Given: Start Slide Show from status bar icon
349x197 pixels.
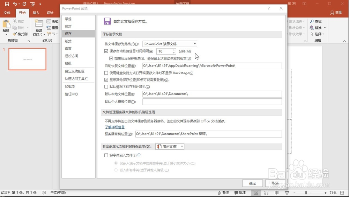Looking at the screenshot, I should [287, 193].
